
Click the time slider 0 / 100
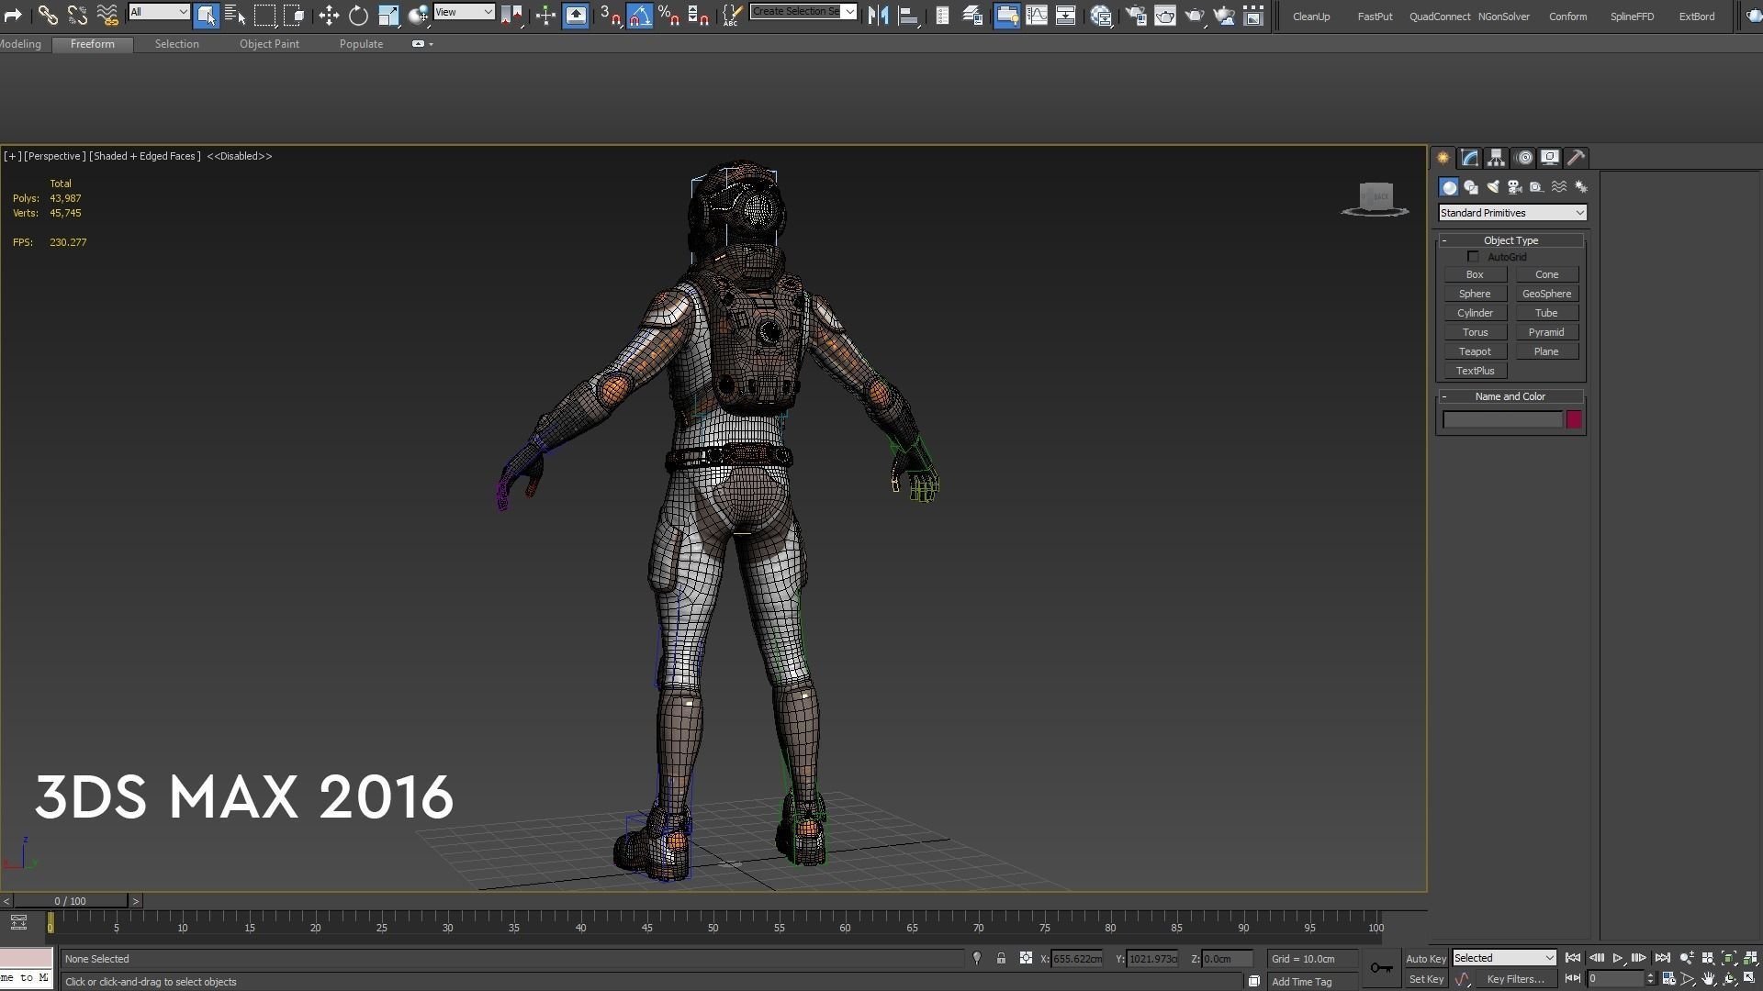point(70,901)
